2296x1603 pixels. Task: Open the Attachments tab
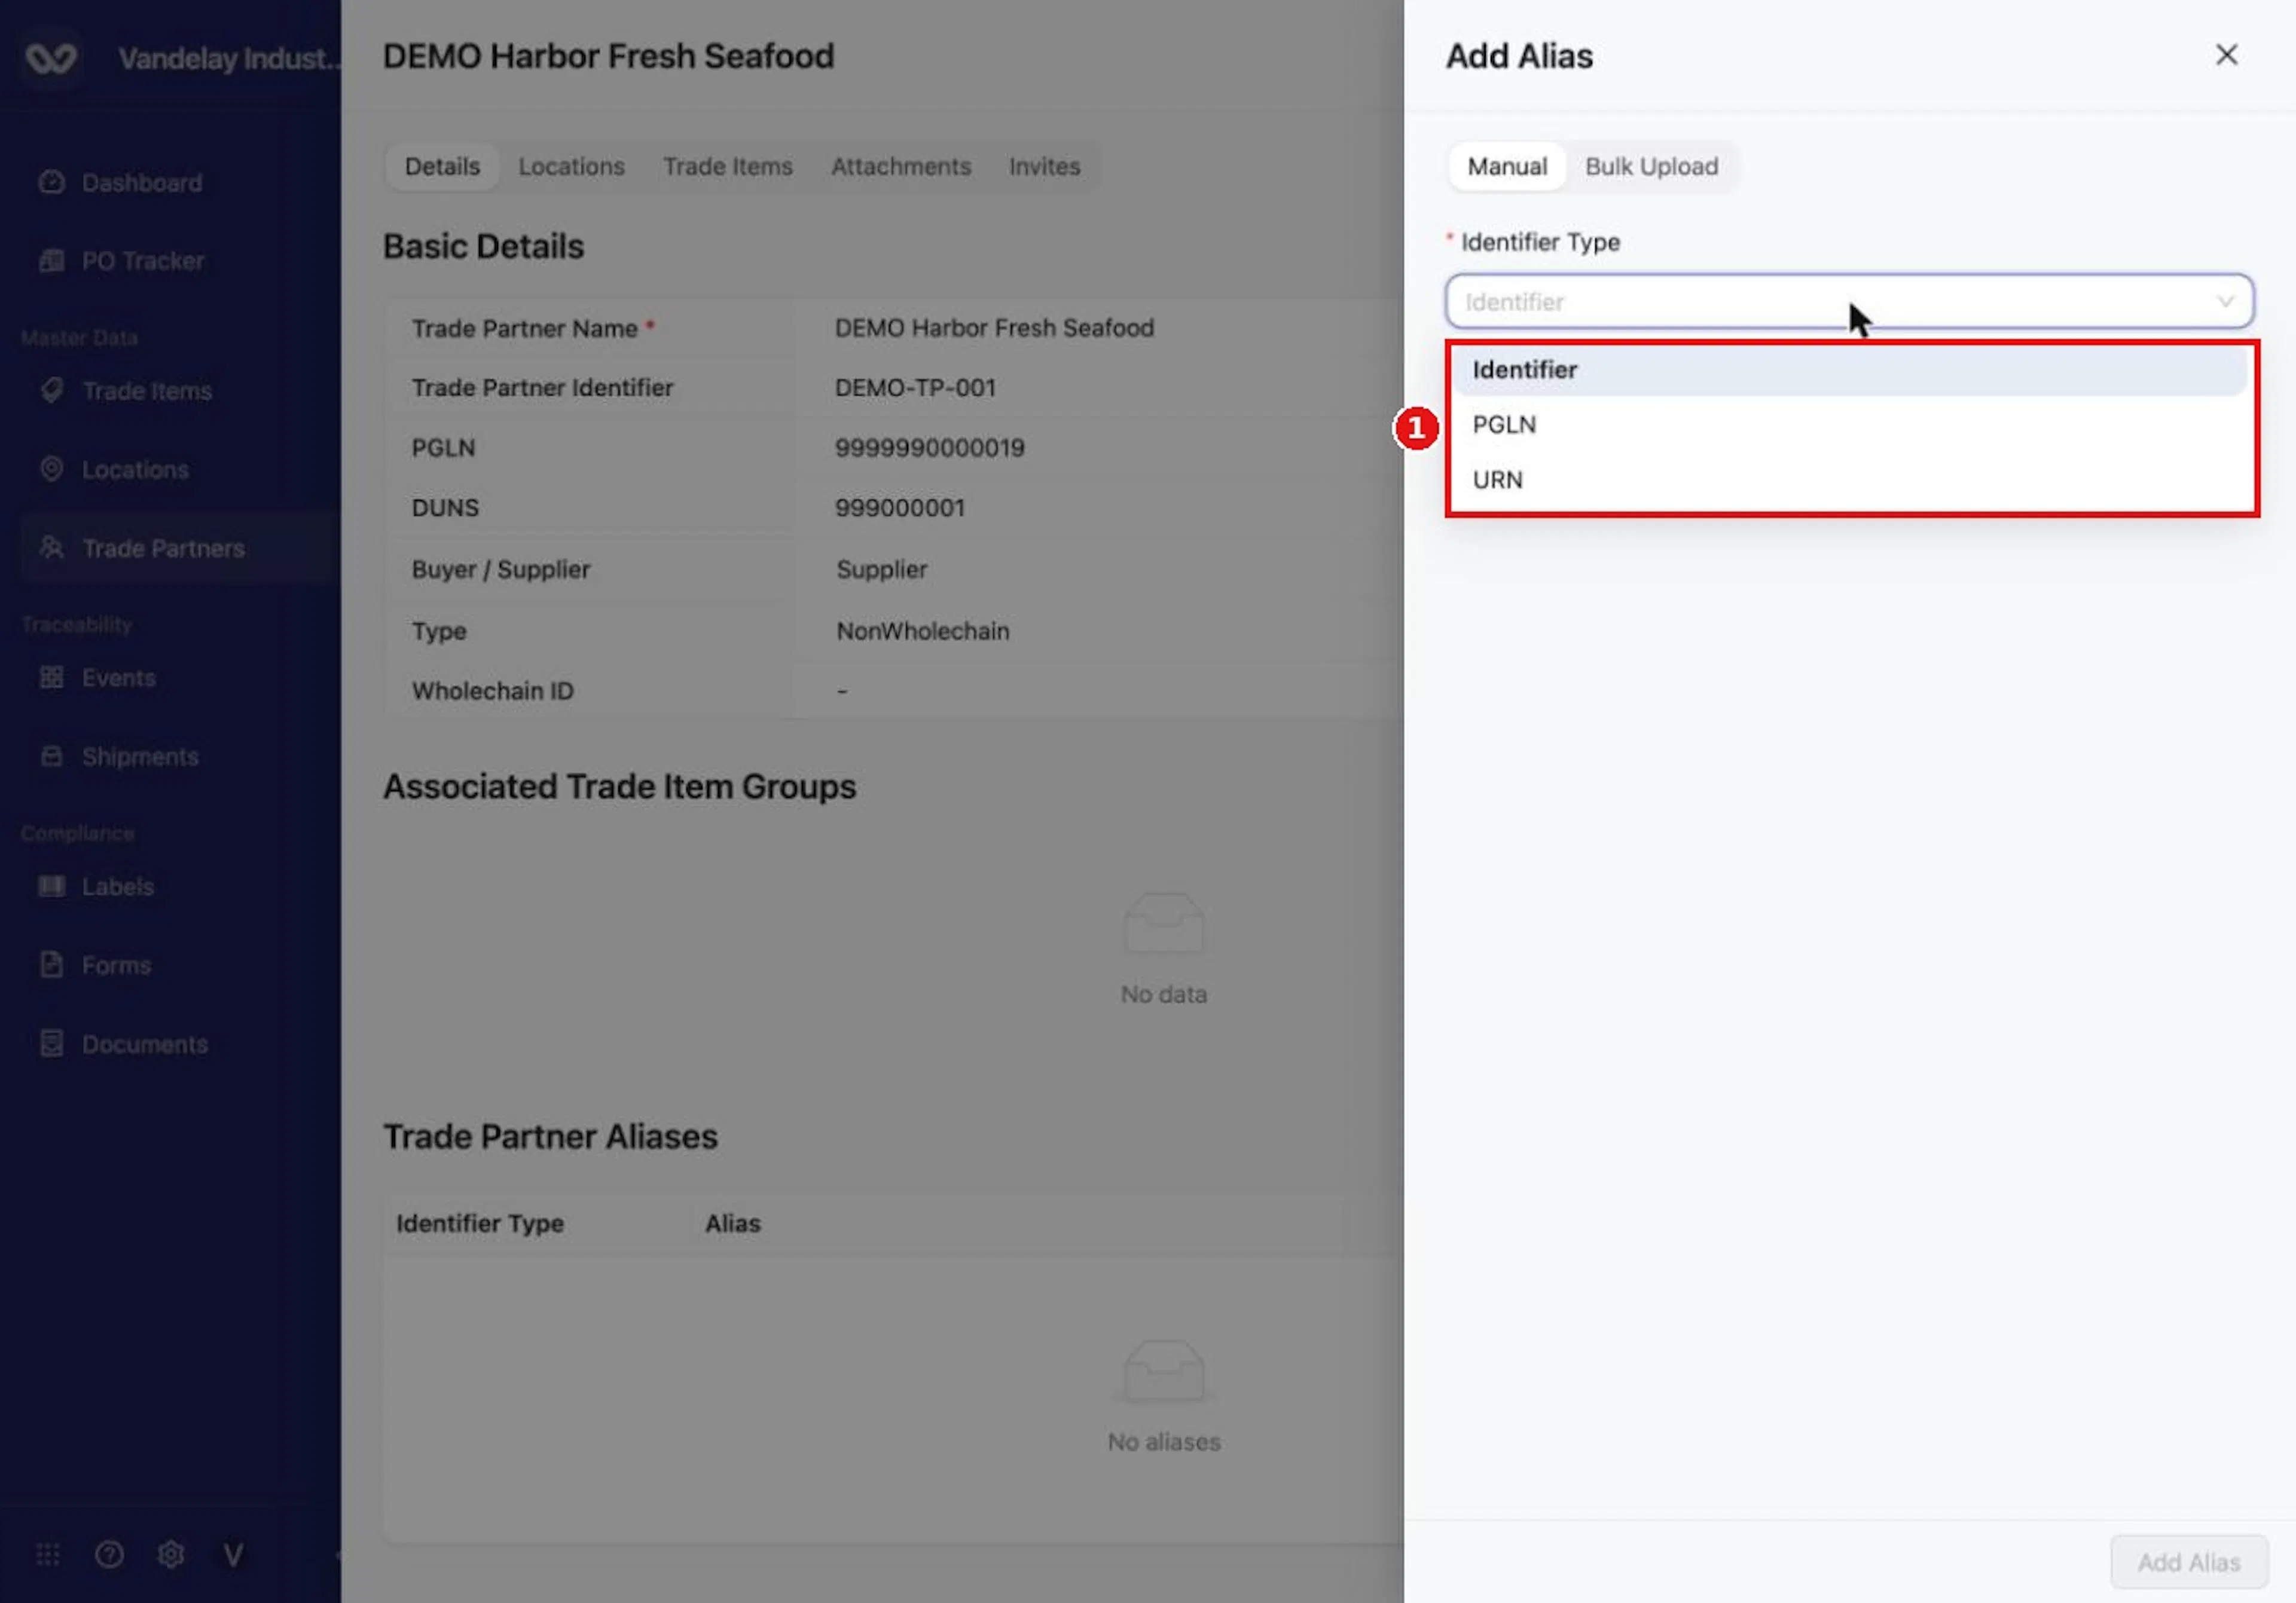[900, 166]
